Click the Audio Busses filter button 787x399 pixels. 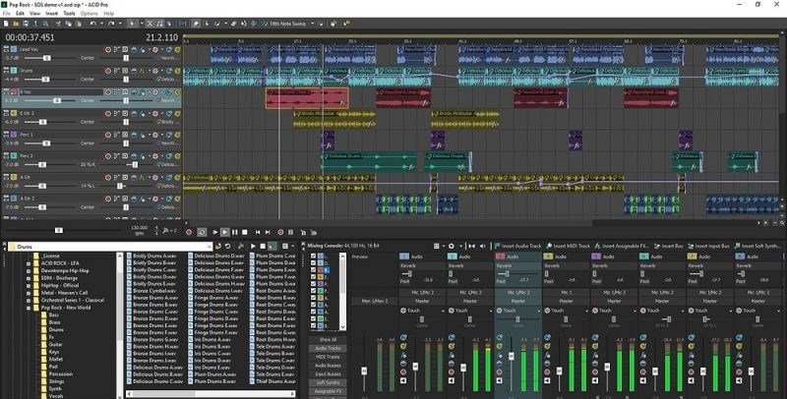(328, 366)
